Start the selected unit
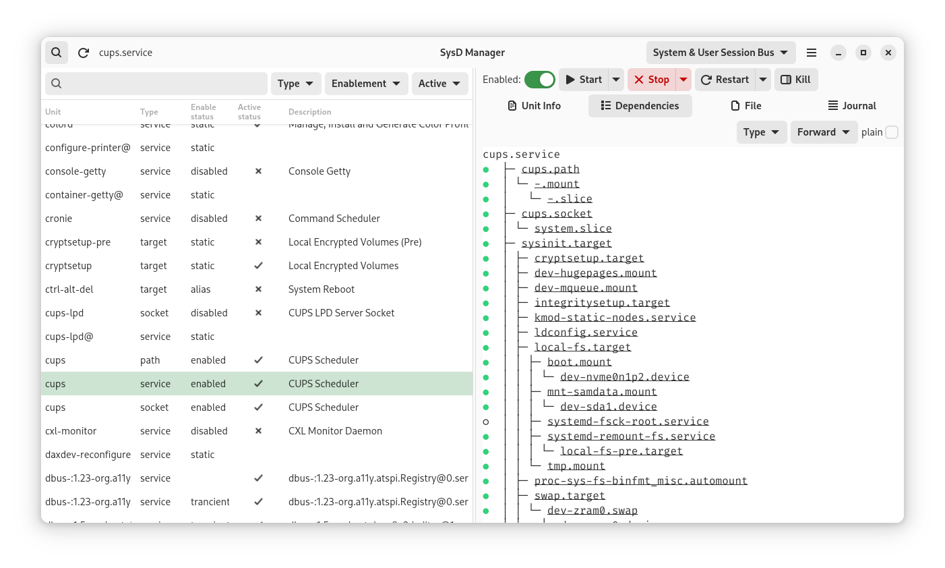Image resolution: width=945 pixels, height=568 pixels. coord(584,80)
